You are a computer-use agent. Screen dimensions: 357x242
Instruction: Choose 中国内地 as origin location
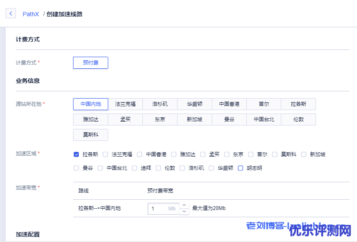(91, 104)
